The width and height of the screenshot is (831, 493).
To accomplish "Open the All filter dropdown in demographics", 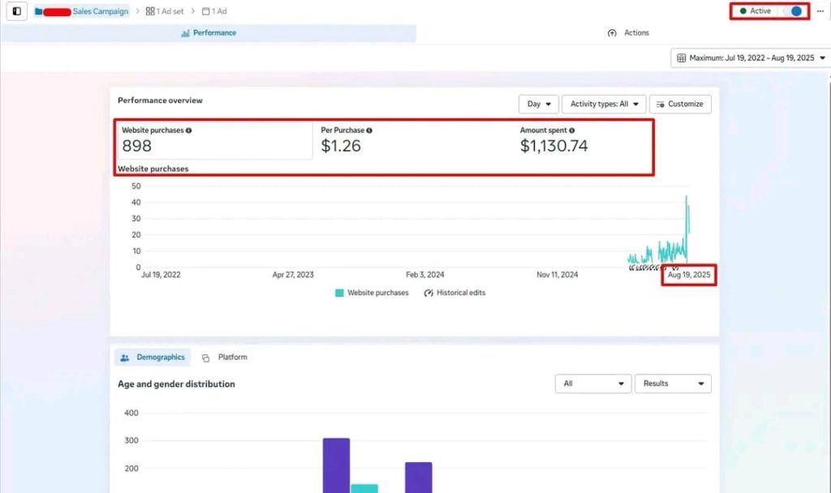I will [592, 384].
